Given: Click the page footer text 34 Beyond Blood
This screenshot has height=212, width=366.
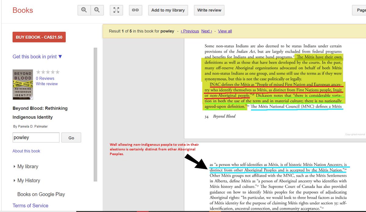Looking at the screenshot, I should tap(220, 116).
